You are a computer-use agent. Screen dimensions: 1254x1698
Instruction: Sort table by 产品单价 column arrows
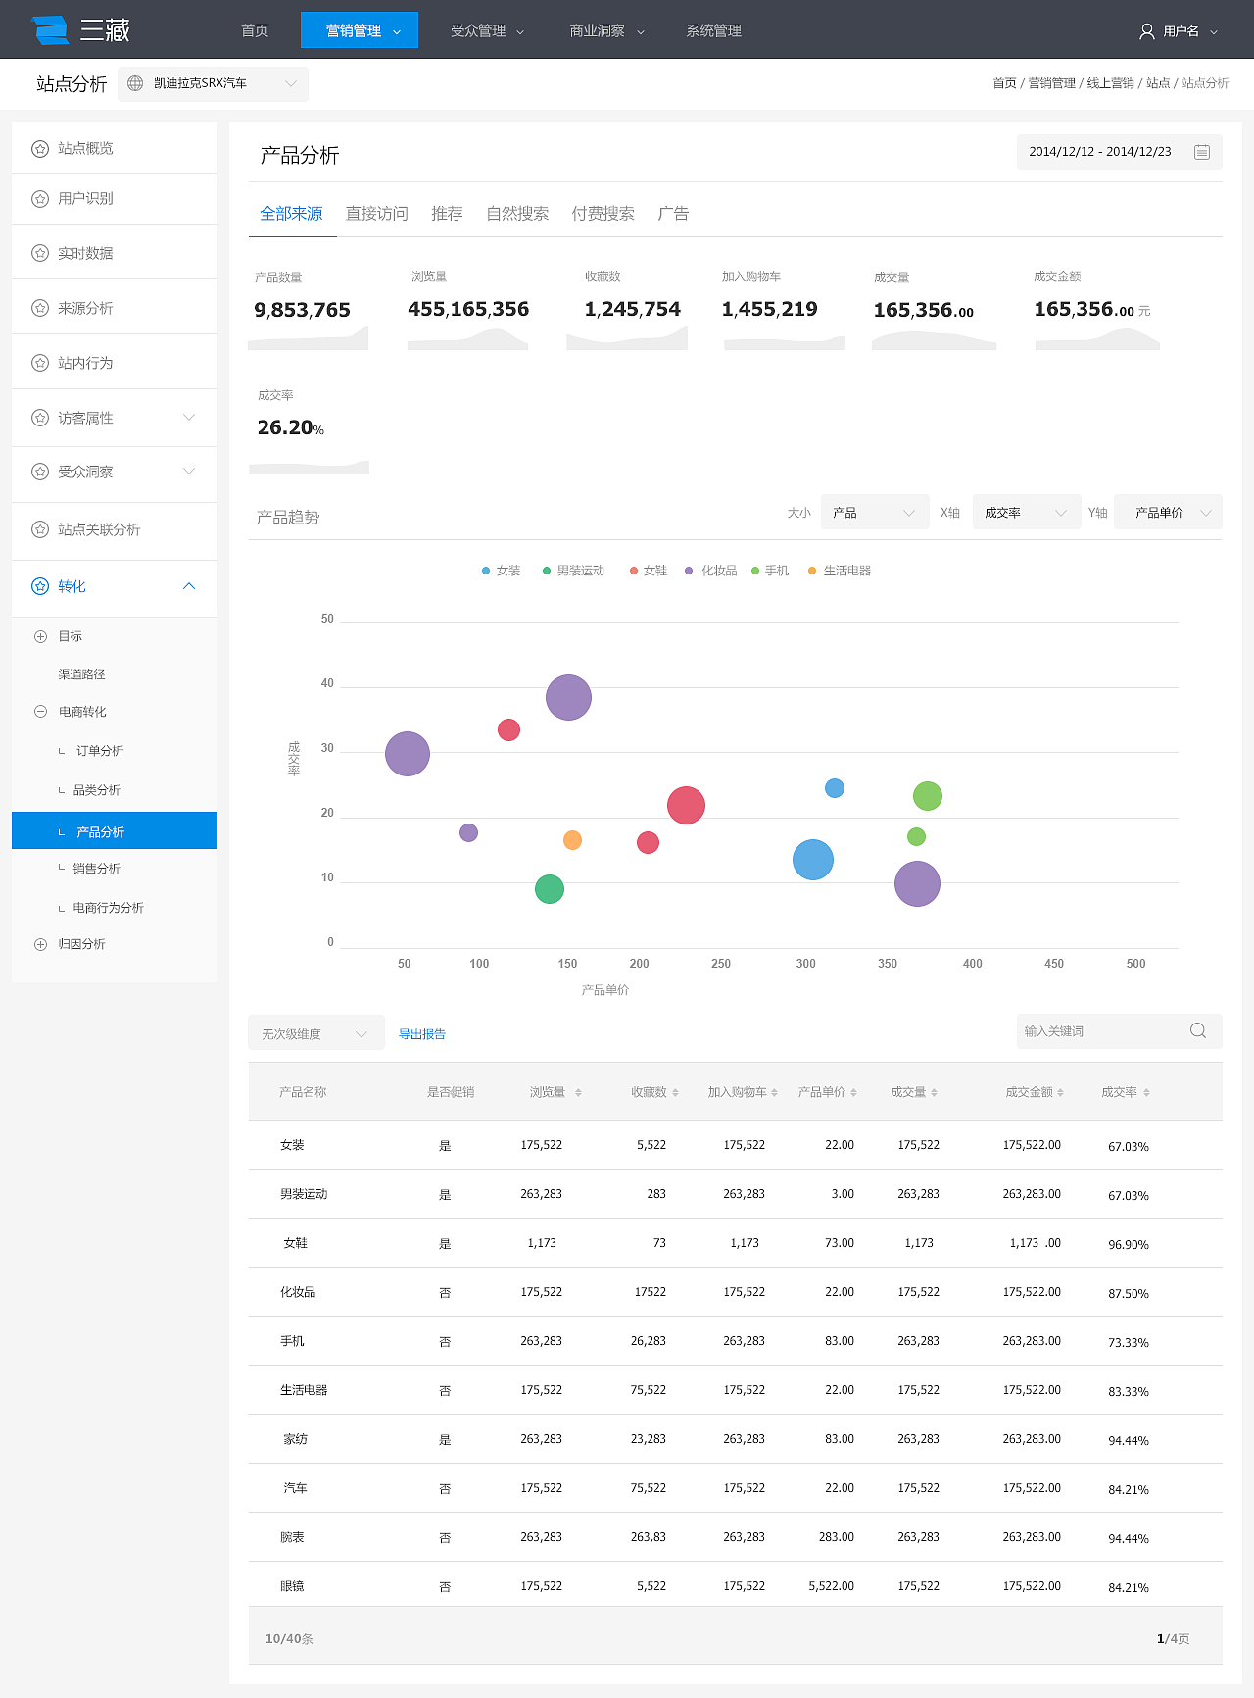pos(853,1092)
